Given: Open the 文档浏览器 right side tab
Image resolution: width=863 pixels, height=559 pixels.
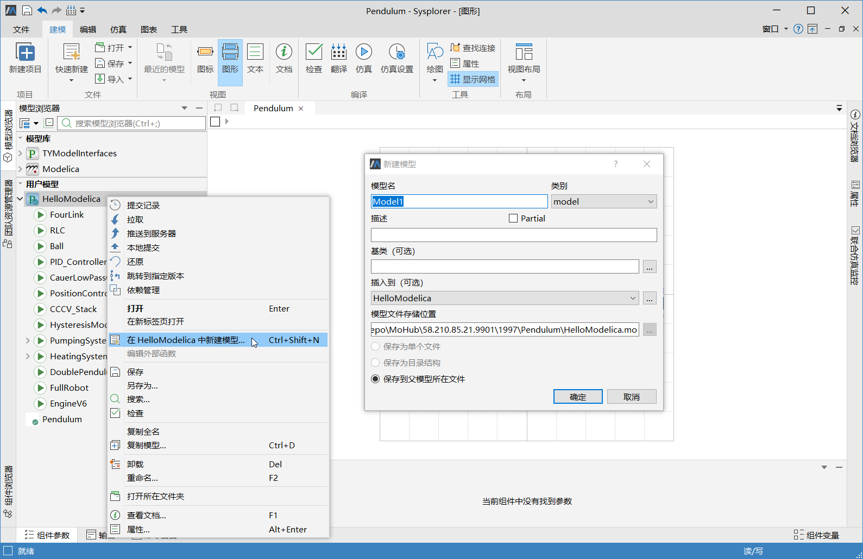Looking at the screenshot, I should click(x=855, y=136).
